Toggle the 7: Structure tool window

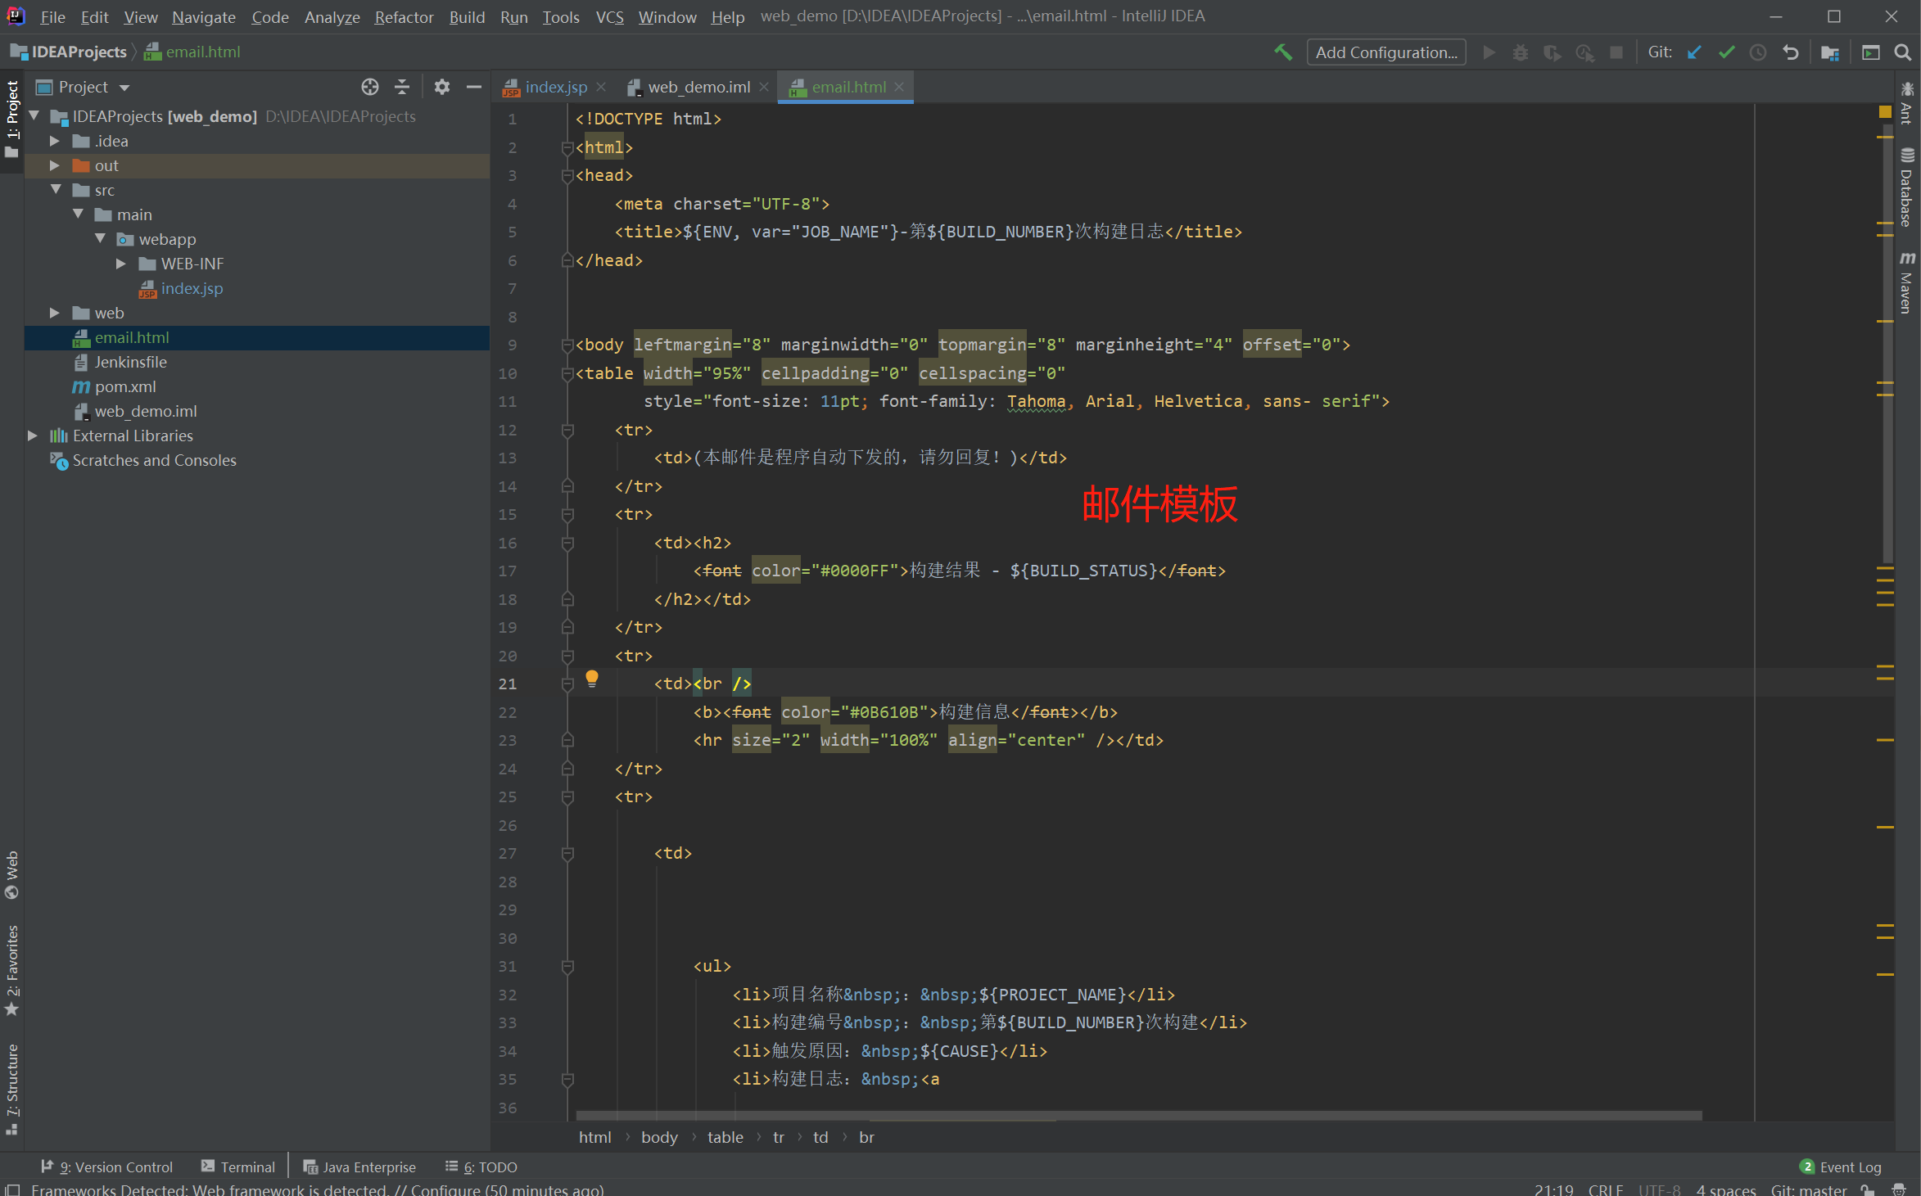12,1090
